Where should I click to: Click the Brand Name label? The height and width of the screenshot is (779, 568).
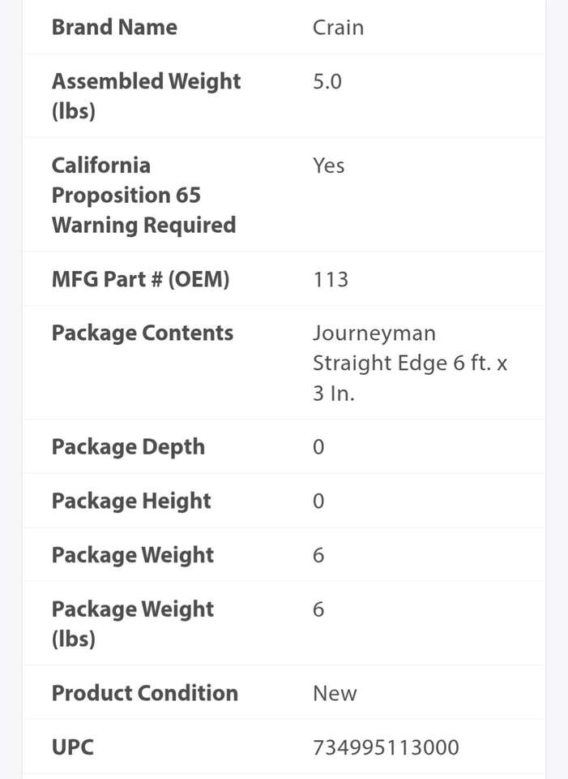(x=114, y=27)
